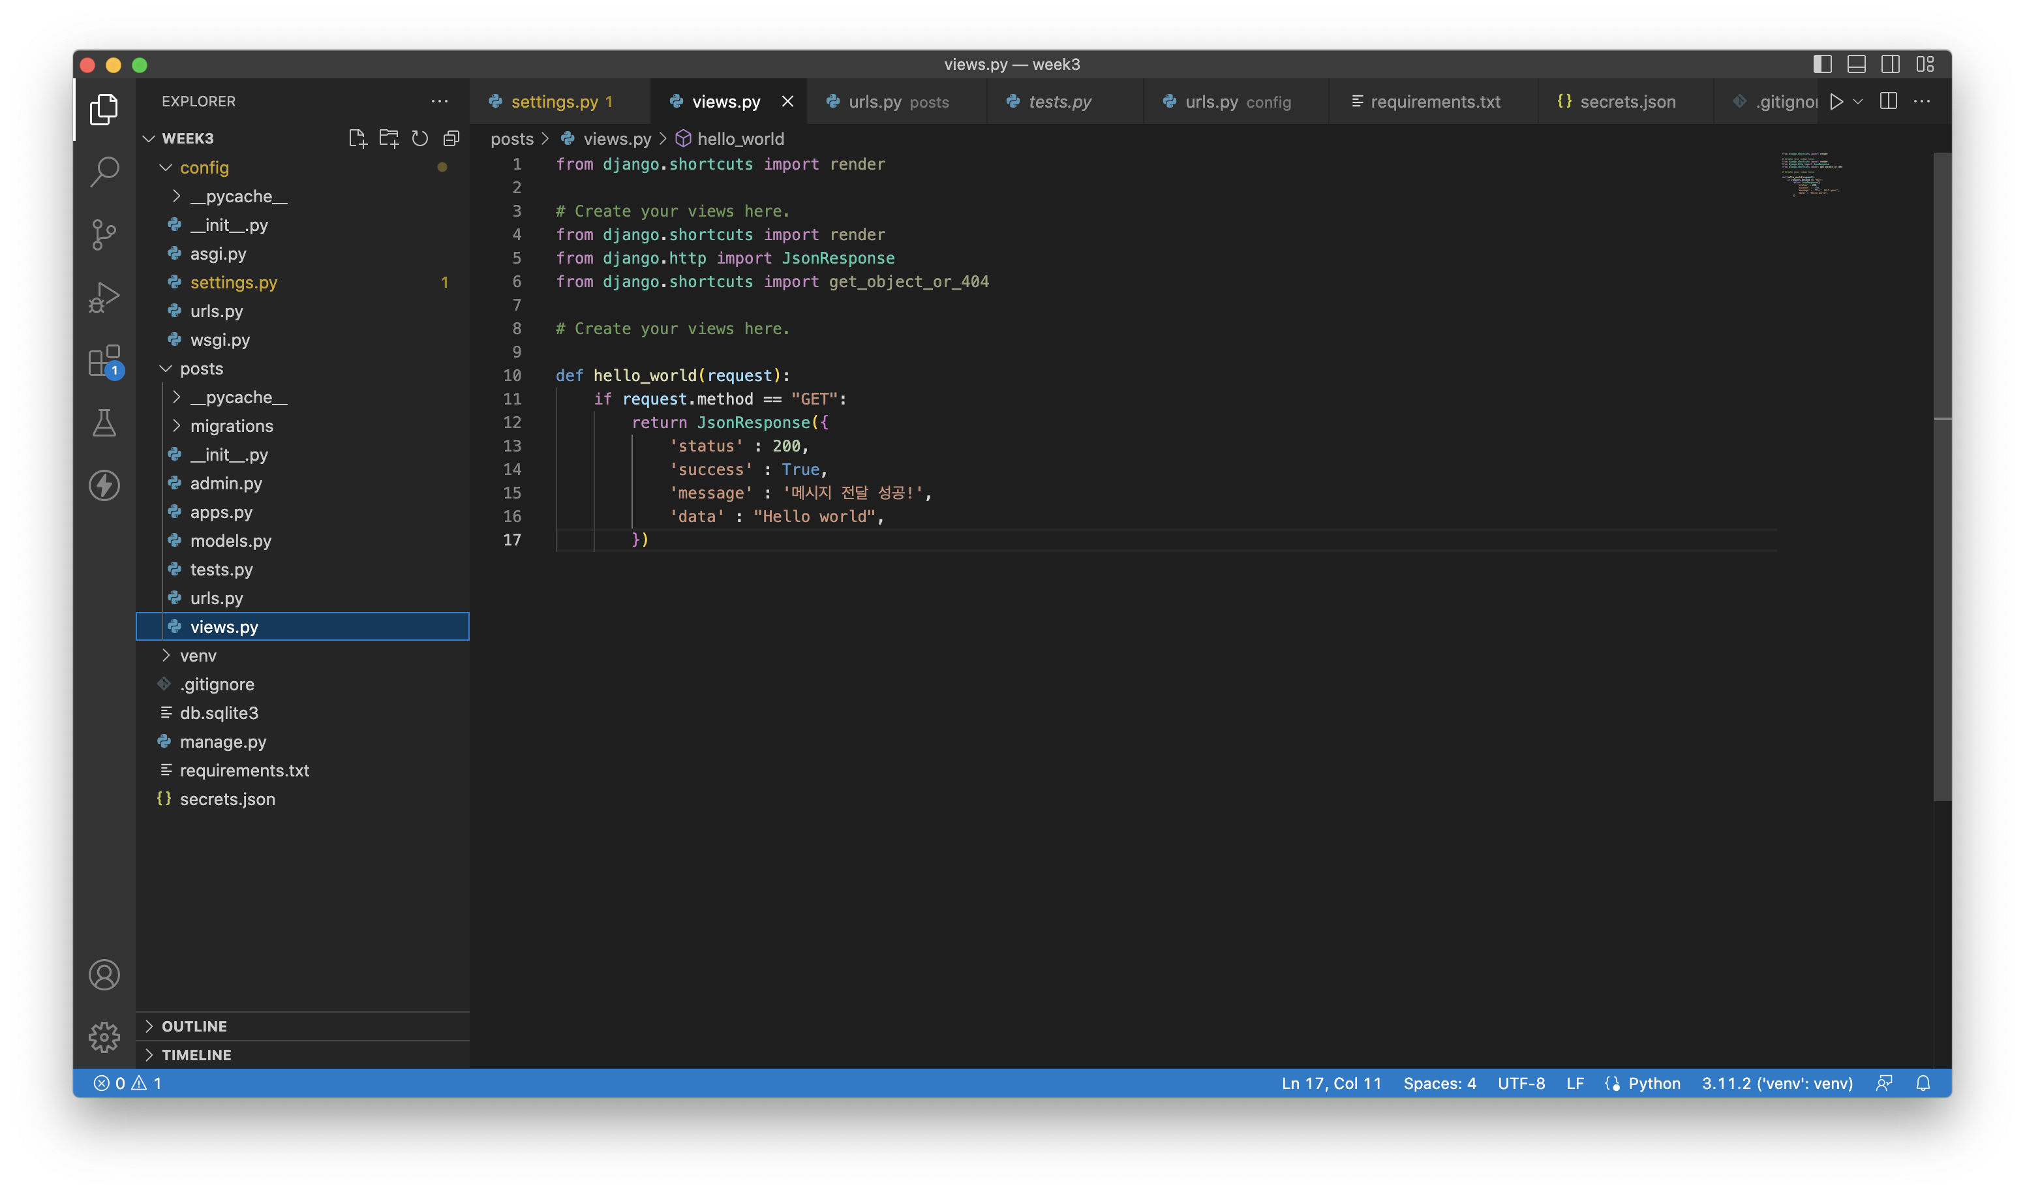This screenshot has width=2025, height=1194.
Task: Expand the migrations folder
Action: pyautogui.click(x=303, y=425)
